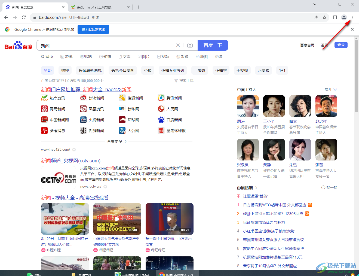Refresh hot search with 换一换
The image size is (359, 276).
pos(329,187)
